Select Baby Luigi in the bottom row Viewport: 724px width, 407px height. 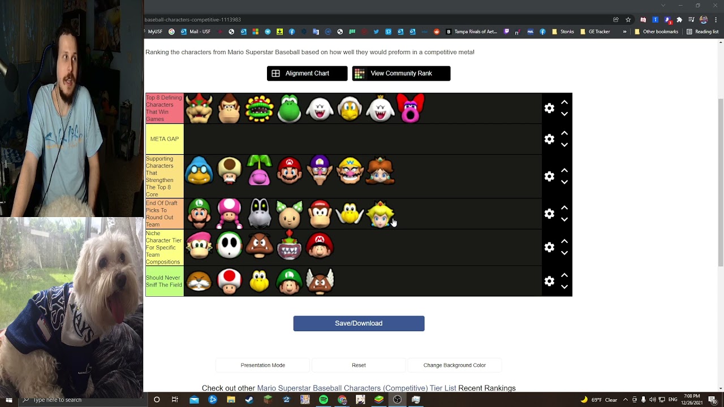[290, 281]
